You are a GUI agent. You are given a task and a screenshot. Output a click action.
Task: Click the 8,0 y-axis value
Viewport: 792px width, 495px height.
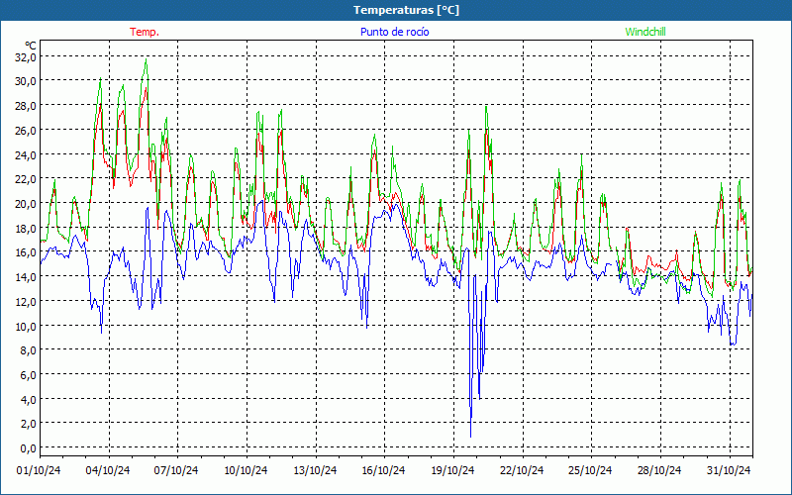[28, 349]
